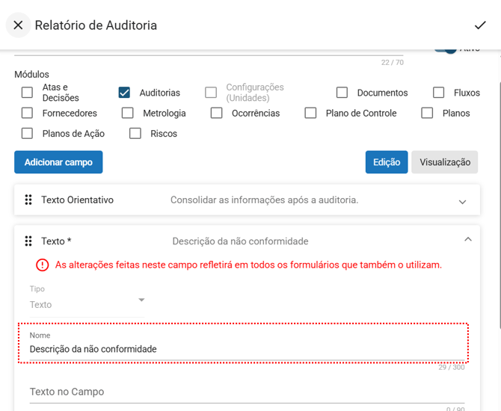The height and width of the screenshot is (411, 501).
Task: Select the Fornecedores checkbox
Action: [28, 114]
